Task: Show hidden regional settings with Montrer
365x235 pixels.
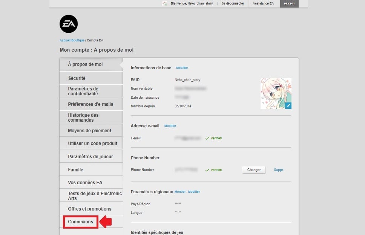Action: (180, 192)
